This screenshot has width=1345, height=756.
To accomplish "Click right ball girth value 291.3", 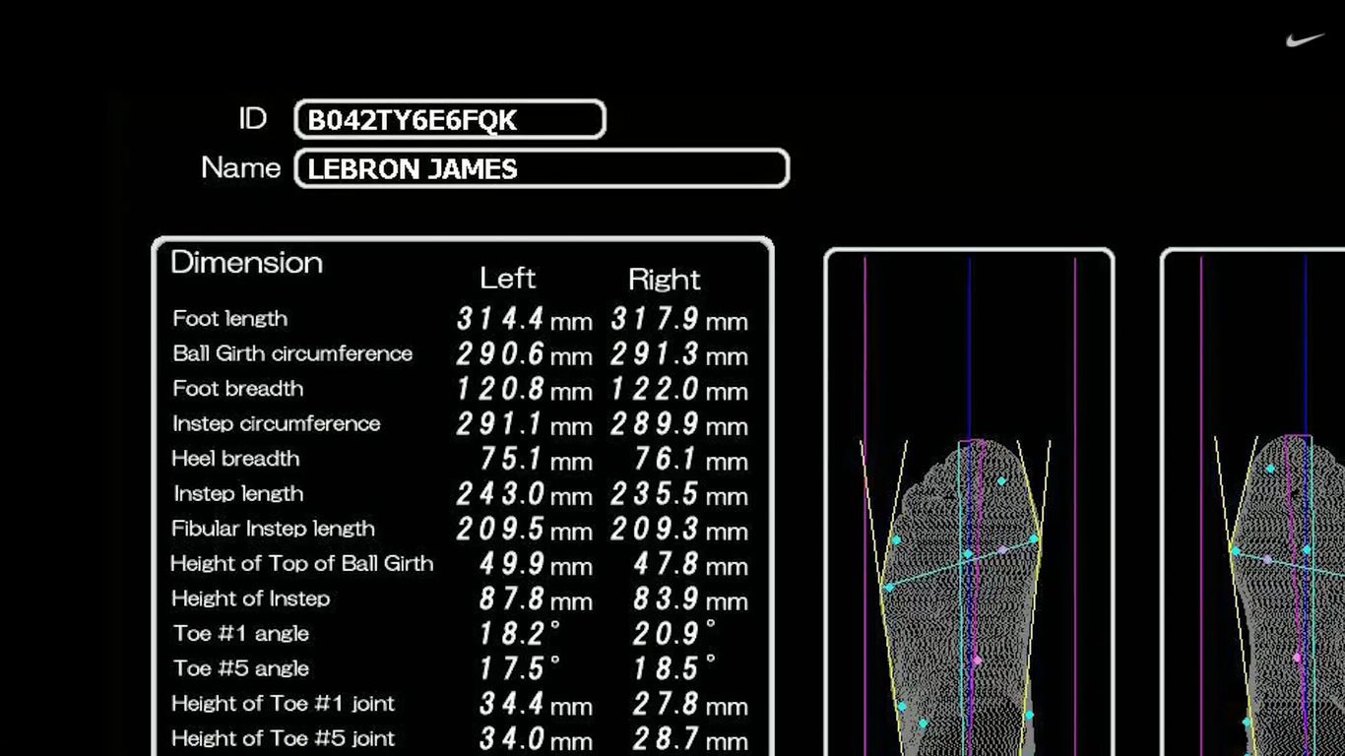I will [655, 354].
